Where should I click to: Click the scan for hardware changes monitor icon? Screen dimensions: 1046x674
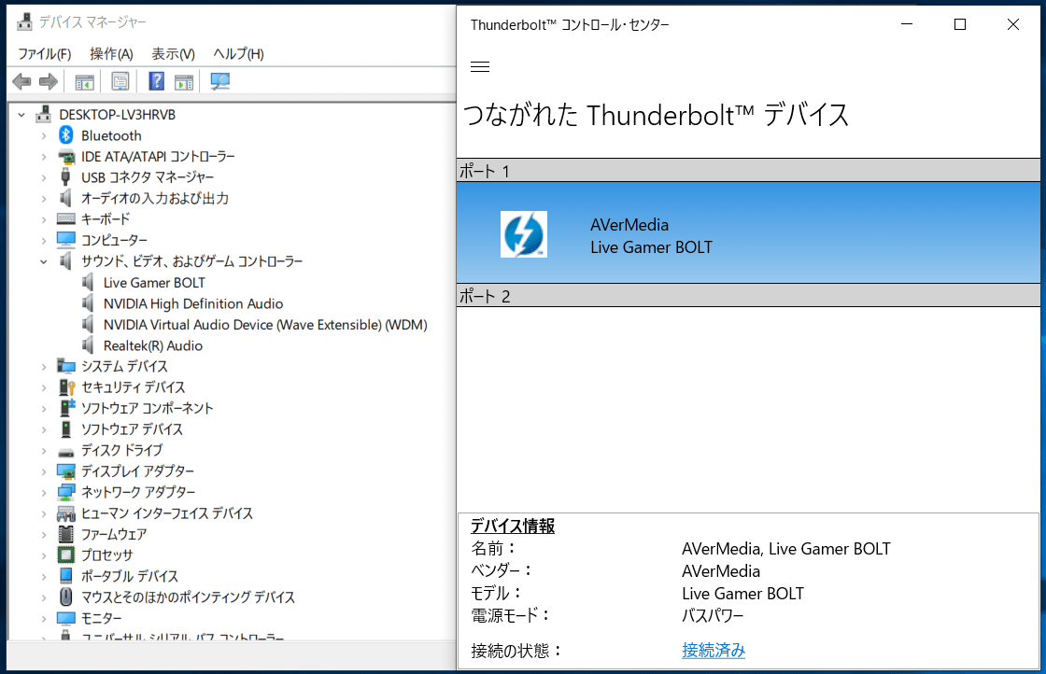click(x=219, y=81)
